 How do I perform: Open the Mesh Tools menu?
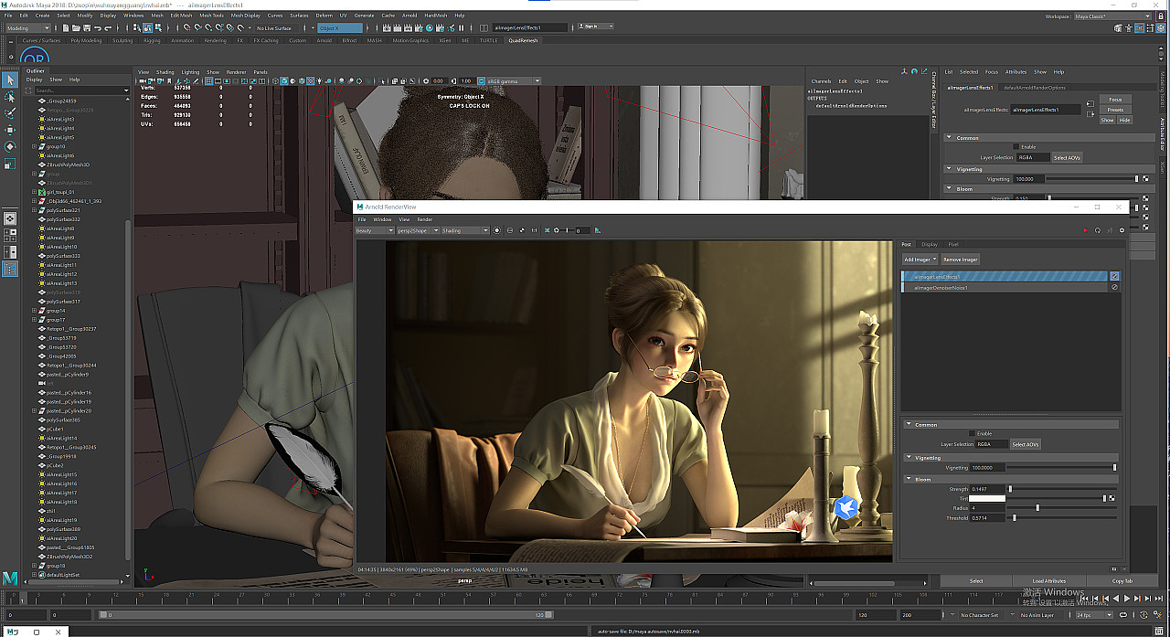[210, 16]
